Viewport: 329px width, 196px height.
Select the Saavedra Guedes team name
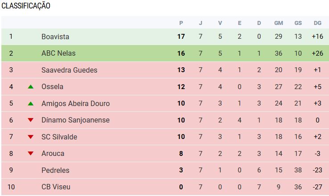(69, 70)
